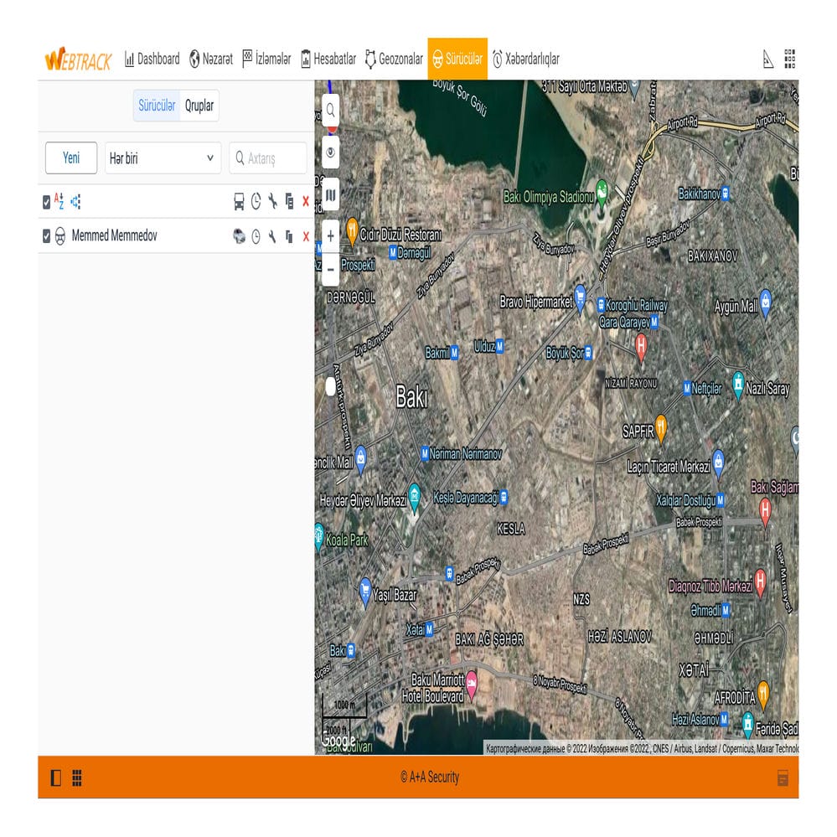Click the clock icon for Memmed Memmedov

256,237
